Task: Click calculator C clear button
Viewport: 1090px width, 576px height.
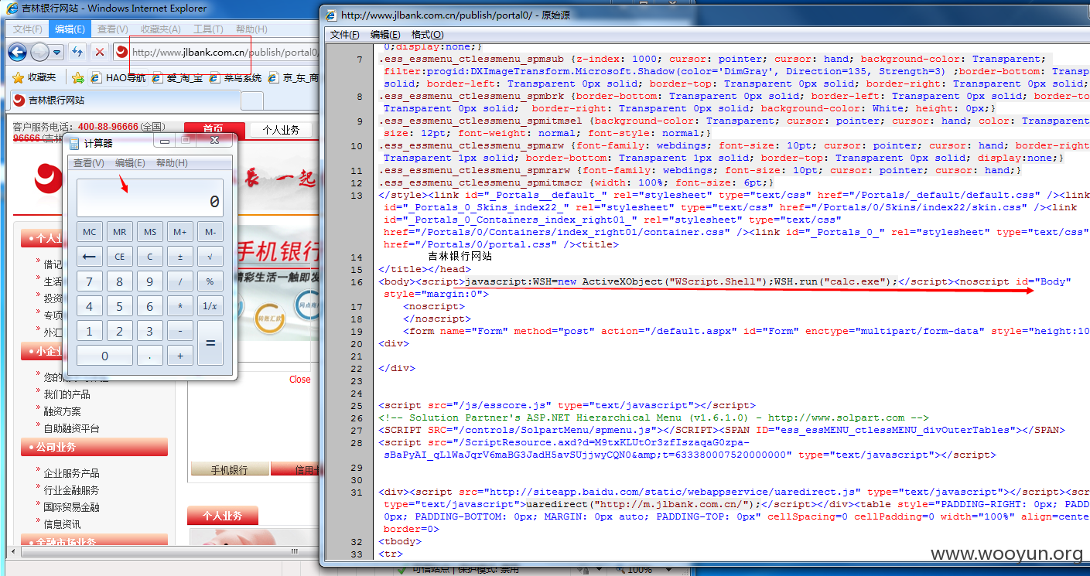Action: pos(150,257)
